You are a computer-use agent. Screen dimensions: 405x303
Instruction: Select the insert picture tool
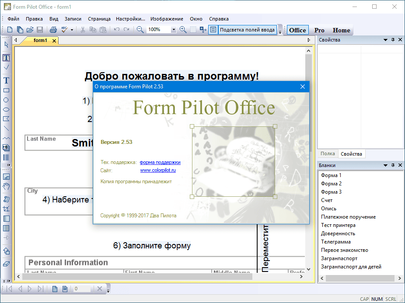[x=6, y=148]
